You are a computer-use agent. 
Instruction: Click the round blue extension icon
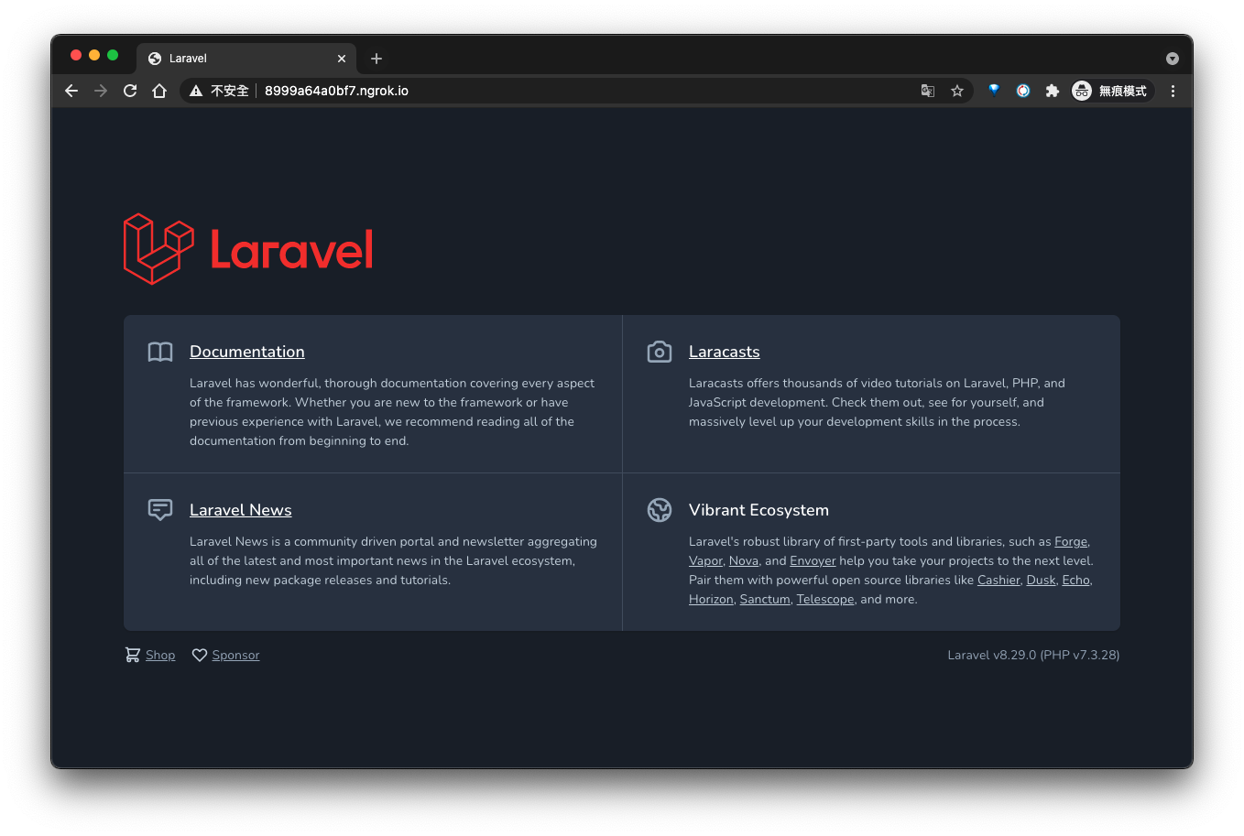pos(1023,91)
